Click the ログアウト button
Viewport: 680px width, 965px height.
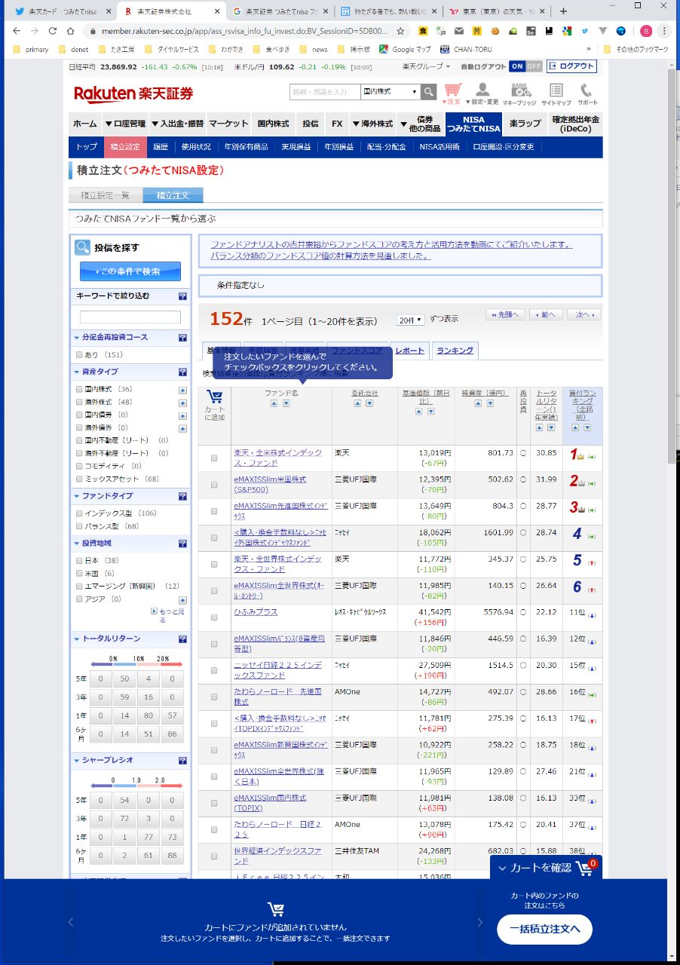point(571,66)
